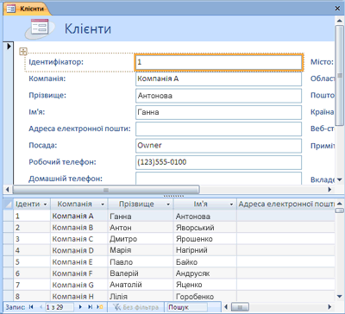Close the Клієнти form with X
The height and width of the screenshot is (314, 345).
pos(337,9)
